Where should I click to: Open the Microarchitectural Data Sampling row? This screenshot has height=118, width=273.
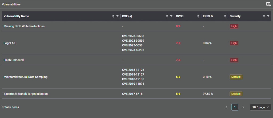(x=136, y=77)
